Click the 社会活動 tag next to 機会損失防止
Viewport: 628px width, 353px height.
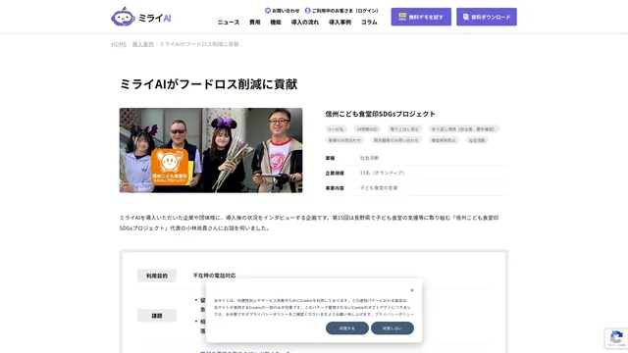point(477,140)
